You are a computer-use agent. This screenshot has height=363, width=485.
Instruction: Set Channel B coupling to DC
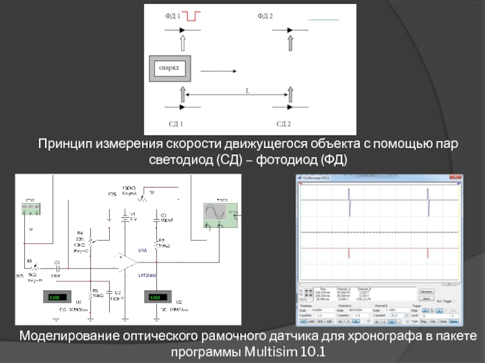click(x=392, y=322)
